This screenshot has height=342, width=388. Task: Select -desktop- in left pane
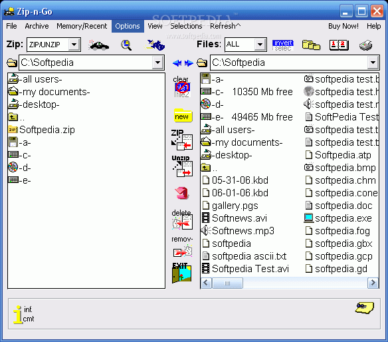[34, 104]
